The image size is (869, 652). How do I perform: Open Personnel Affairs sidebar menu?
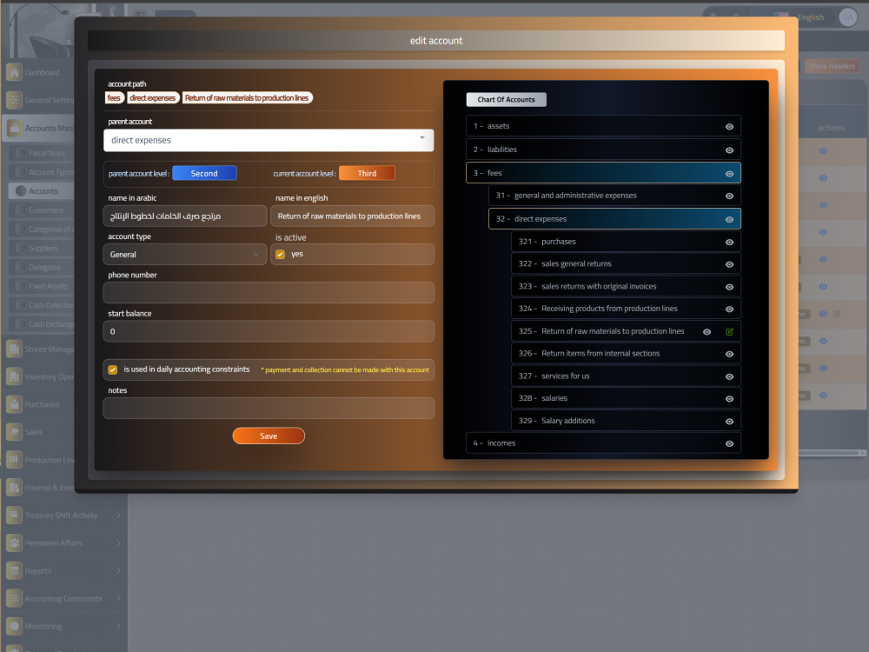pyautogui.click(x=63, y=543)
